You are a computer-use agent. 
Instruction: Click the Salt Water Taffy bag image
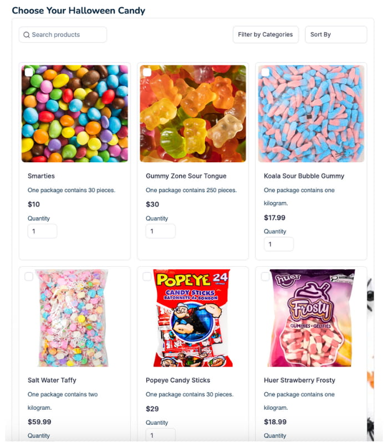pos(73,318)
